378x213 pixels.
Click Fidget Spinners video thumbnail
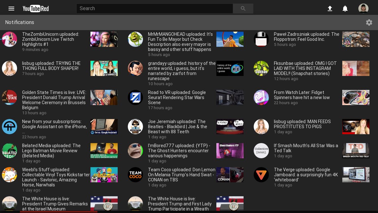(x=356, y=97)
